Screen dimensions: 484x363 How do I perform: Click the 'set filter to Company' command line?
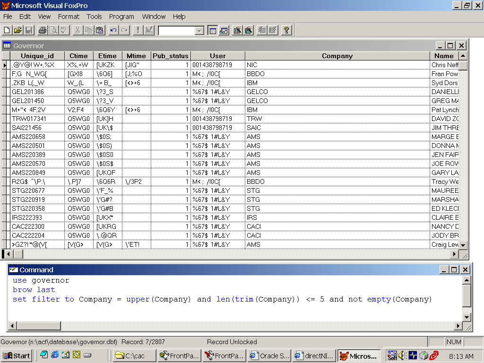tap(222, 299)
